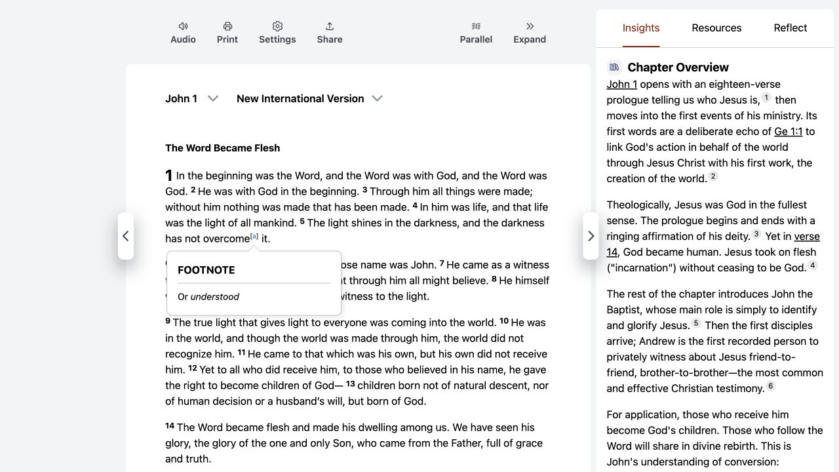Click footnote marker [a] in verse 5

point(254,237)
